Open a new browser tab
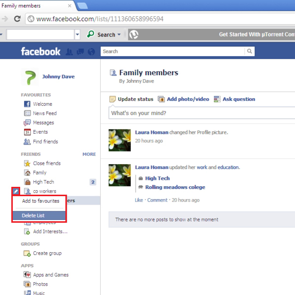The image size is (295, 295). pyautogui.click(x=82, y=6)
